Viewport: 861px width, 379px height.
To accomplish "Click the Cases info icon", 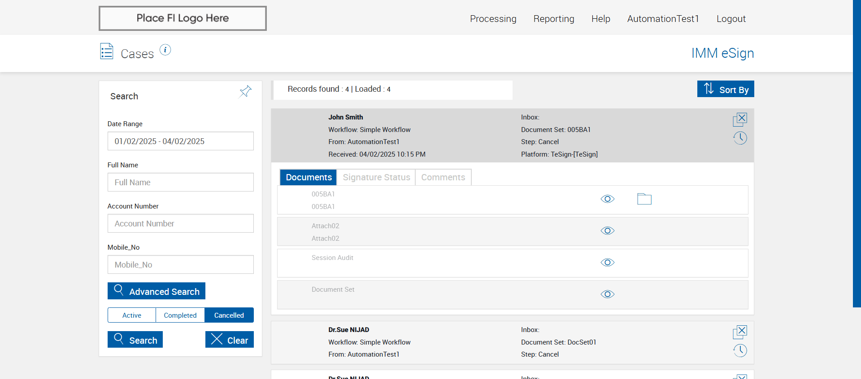I will tap(165, 50).
